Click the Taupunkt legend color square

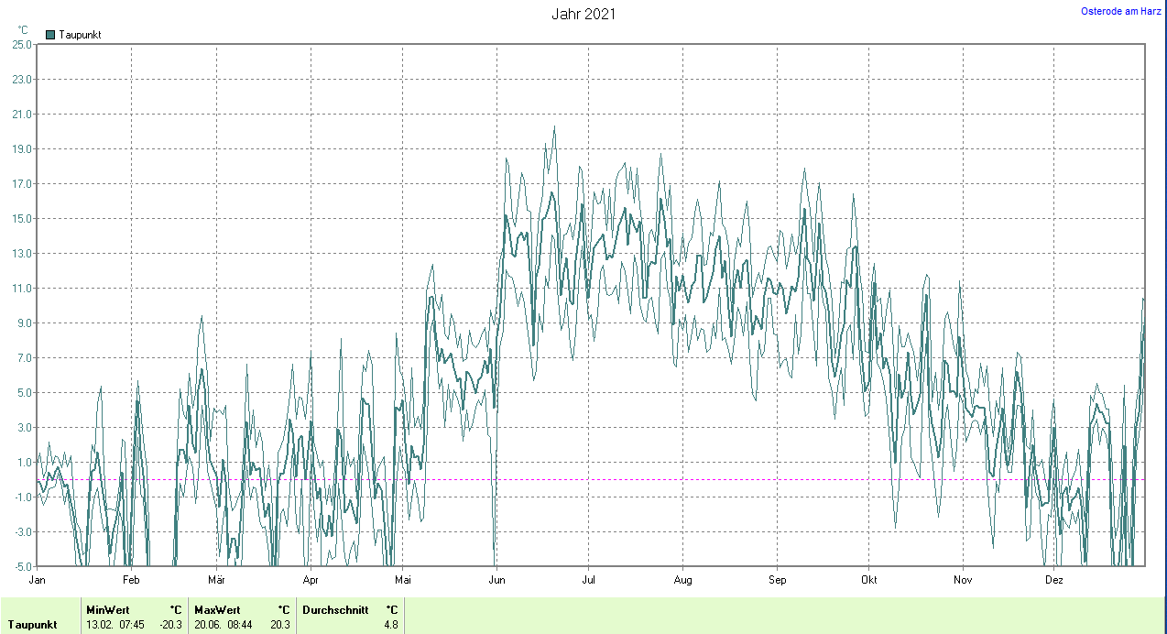click(x=50, y=35)
